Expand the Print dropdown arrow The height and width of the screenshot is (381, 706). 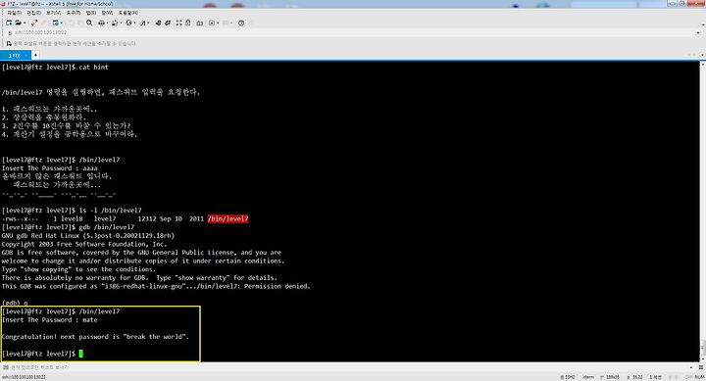point(107,23)
